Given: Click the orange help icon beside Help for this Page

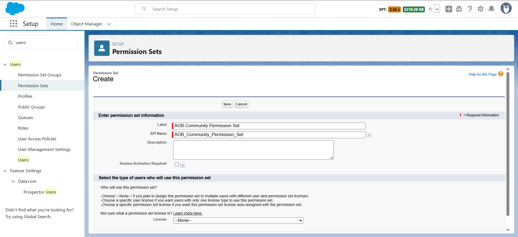Looking at the screenshot, I should (501, 74).
